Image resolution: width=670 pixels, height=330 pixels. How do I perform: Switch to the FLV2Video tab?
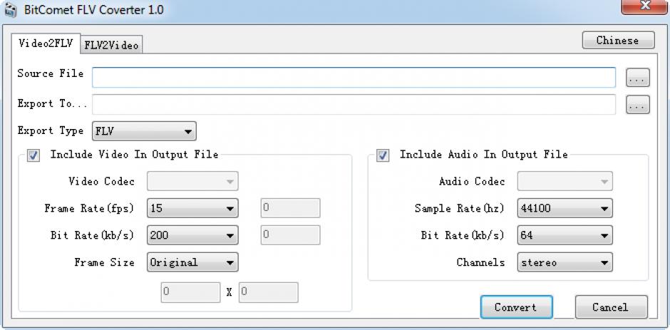click(x=111, y=45)
